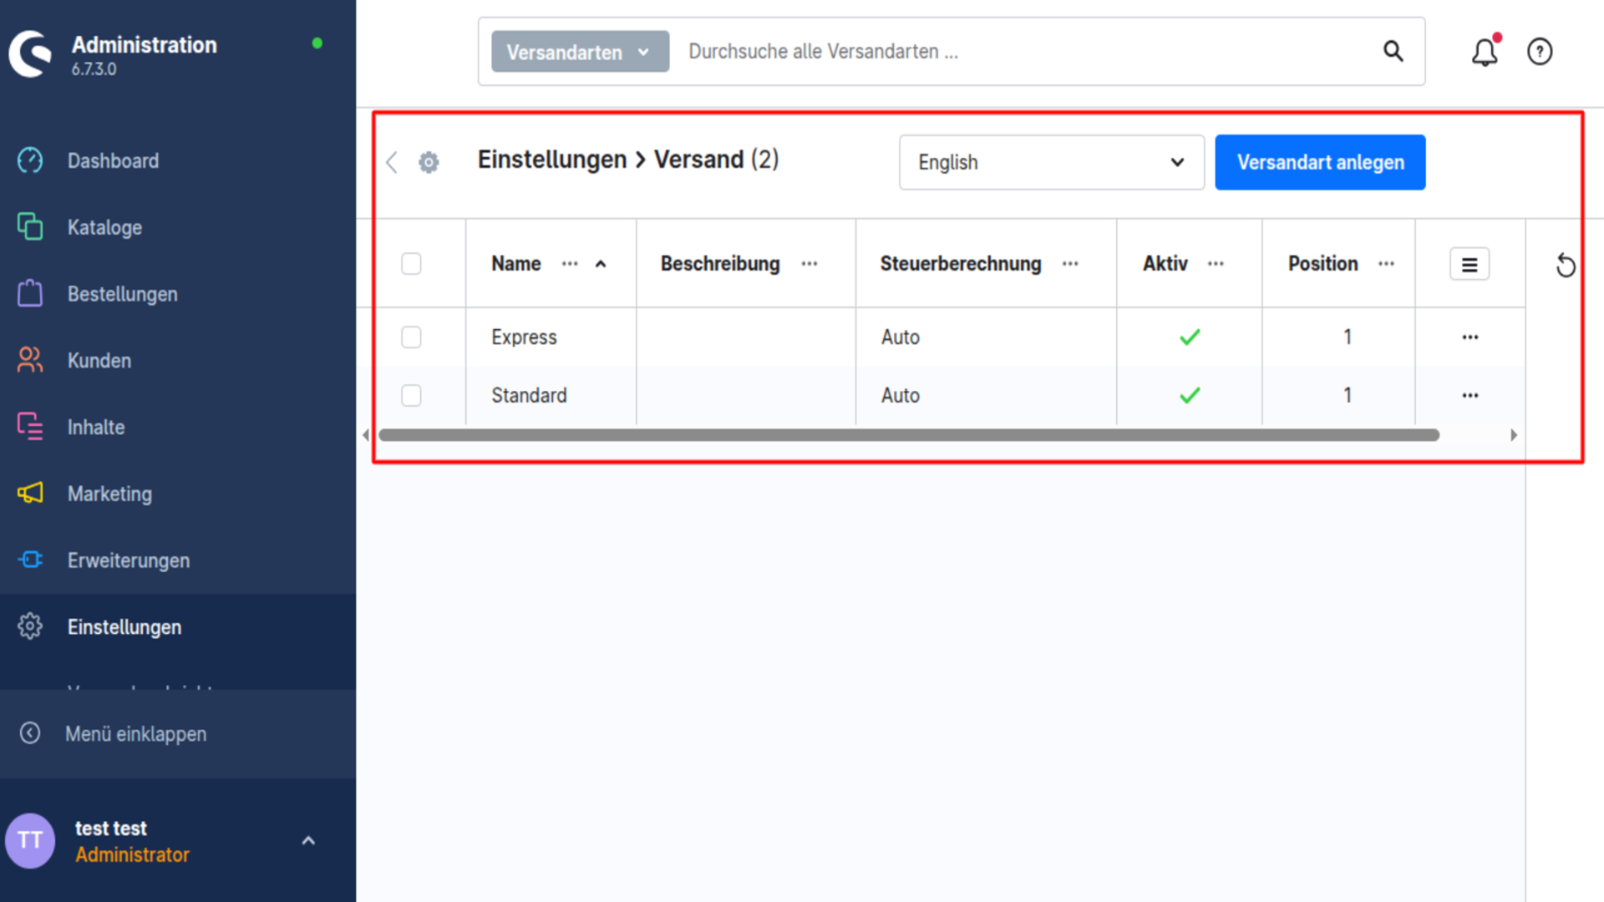The image size is (1604, 902).
Task: Sort by Aktiv column header
Action: click(x=1165, y=264)
